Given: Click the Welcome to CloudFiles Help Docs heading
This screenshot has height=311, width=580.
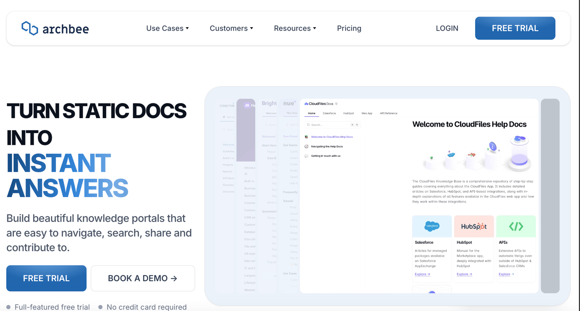Looking at the screenshot, I should (469, 124).
